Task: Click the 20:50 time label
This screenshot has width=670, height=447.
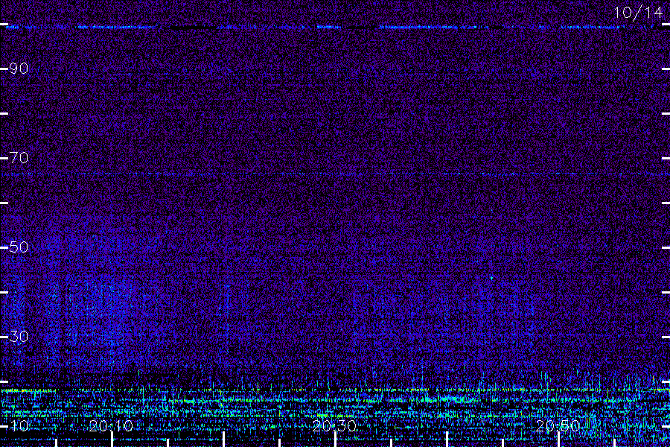Action: pos(558,425)
